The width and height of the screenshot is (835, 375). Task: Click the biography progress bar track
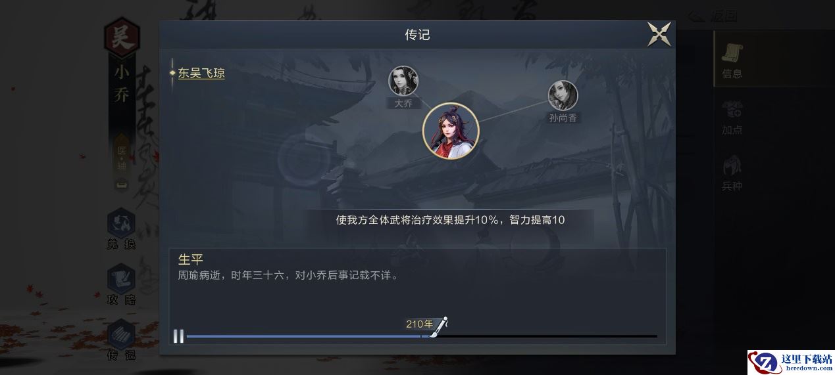pyautogui.click(x=422, y=336)
